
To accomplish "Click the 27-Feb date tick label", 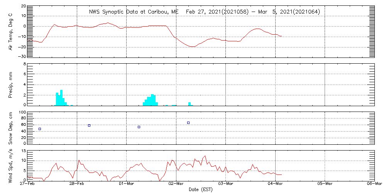I will point(28,184).
